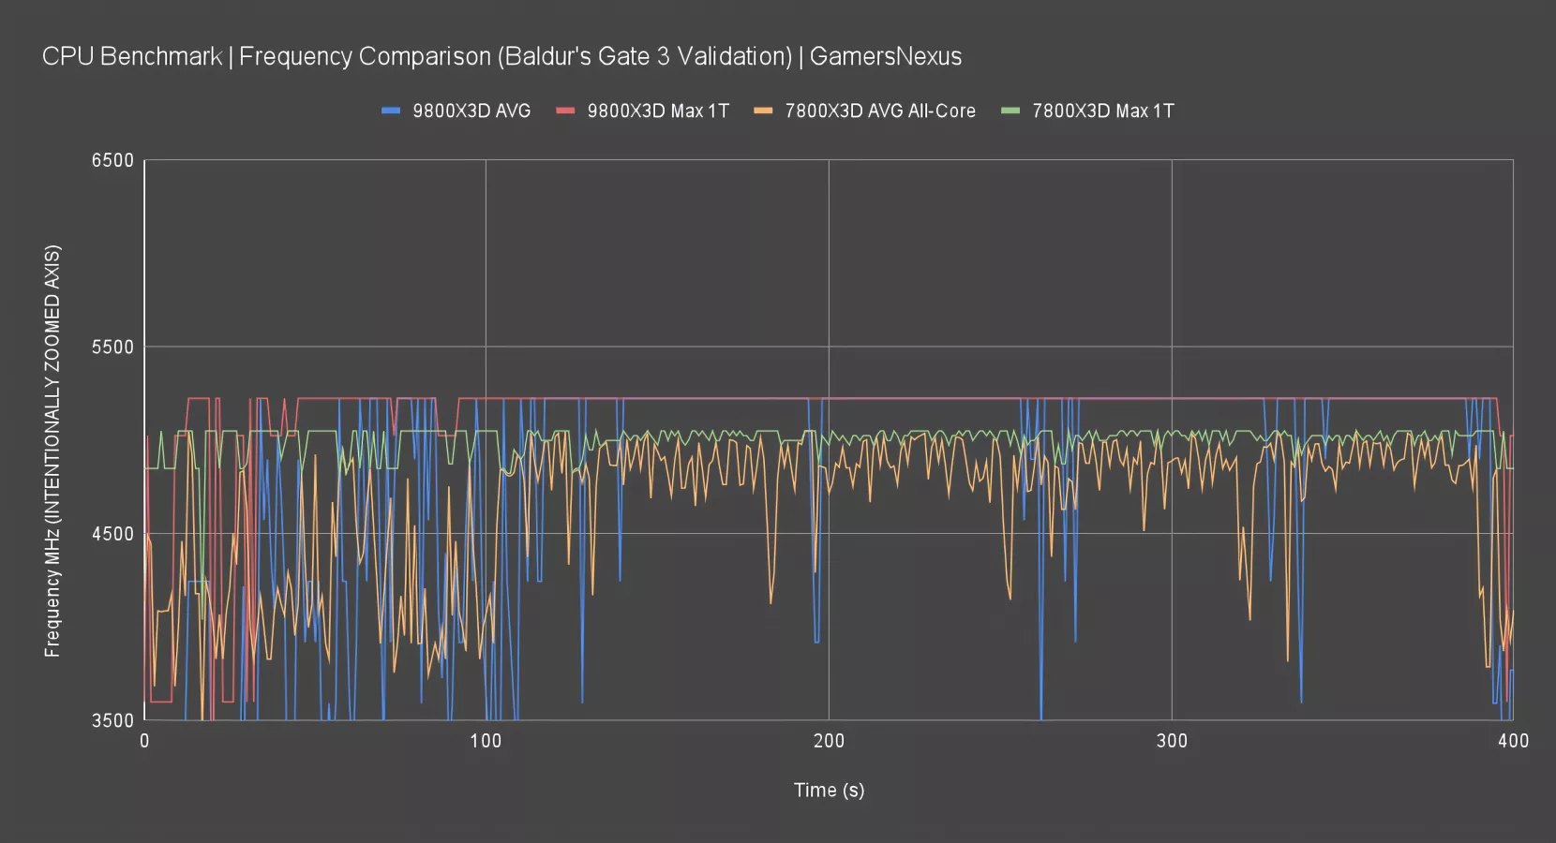This screenshot has height=843, width=1556.
Task: Click the "Frequency MHz" vertical axis title
Action: tap(52, 451)
